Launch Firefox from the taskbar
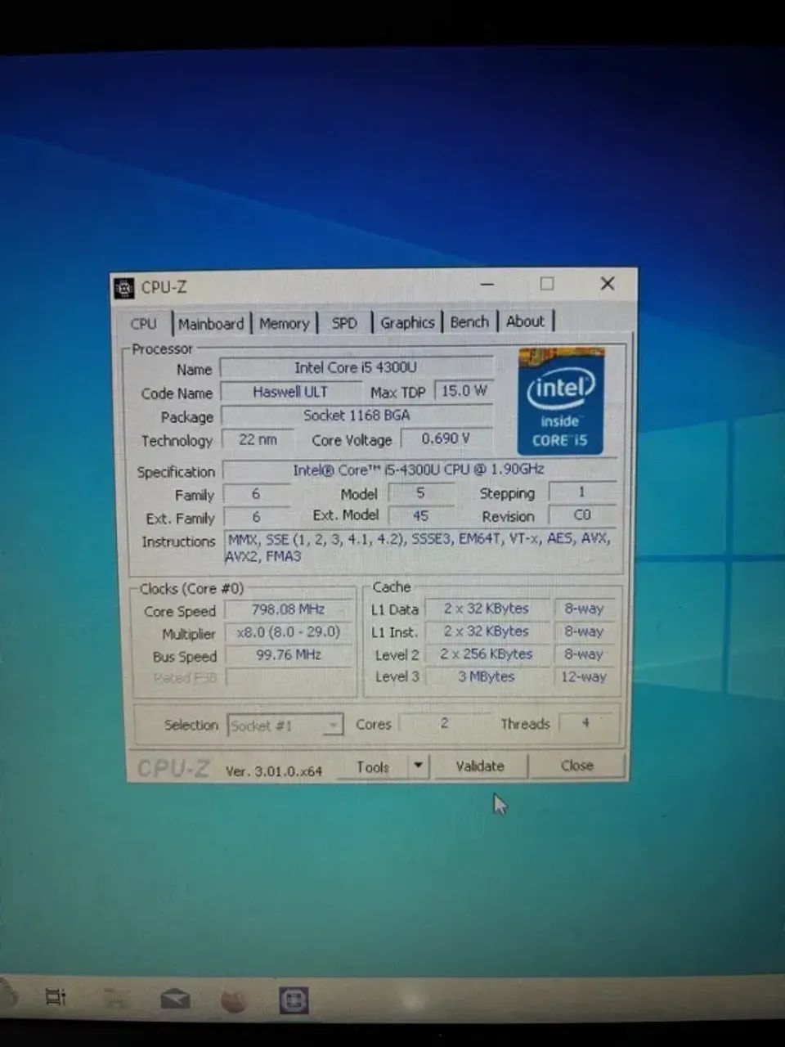Viewport: 785px width, 1047px height. click(234, 1000)
